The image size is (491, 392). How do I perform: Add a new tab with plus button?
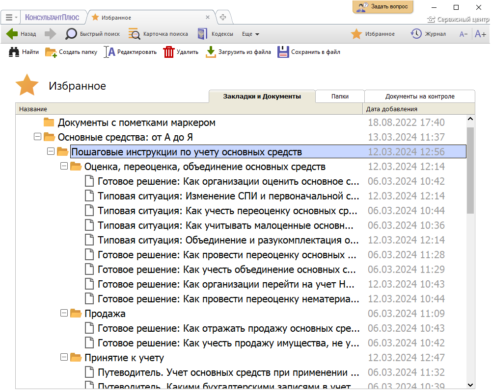(223, 17)
